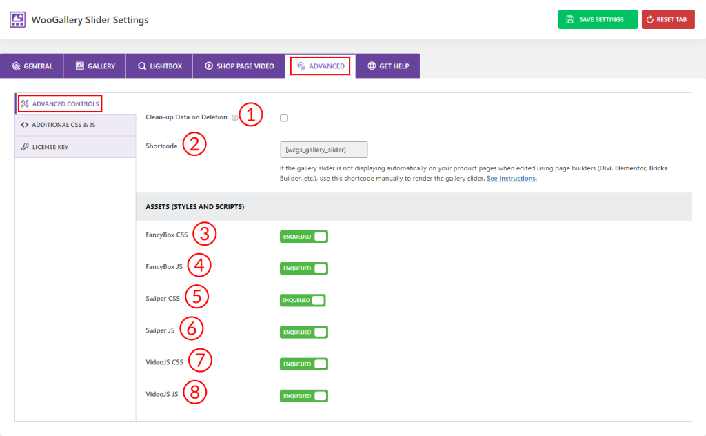
Task: Click the WooGallery Slider logo icon
Action: point(17,20)
